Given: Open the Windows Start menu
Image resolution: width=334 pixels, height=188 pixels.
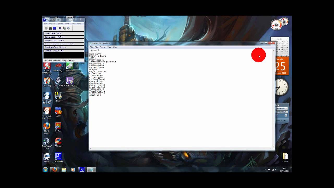Looking at the screenshot, I should [45, 170].
